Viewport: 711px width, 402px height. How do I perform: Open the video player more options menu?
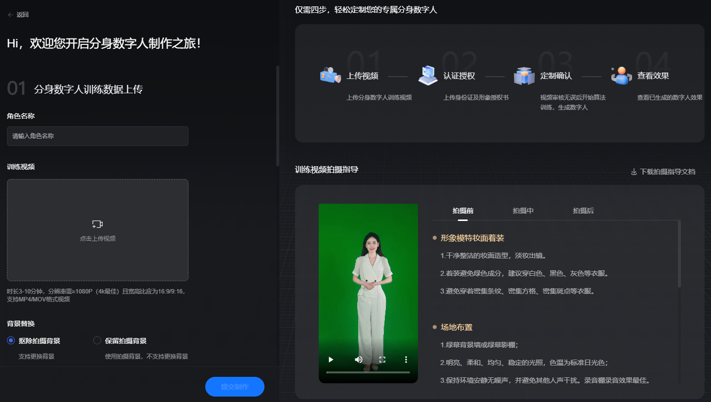pos(406,360)
